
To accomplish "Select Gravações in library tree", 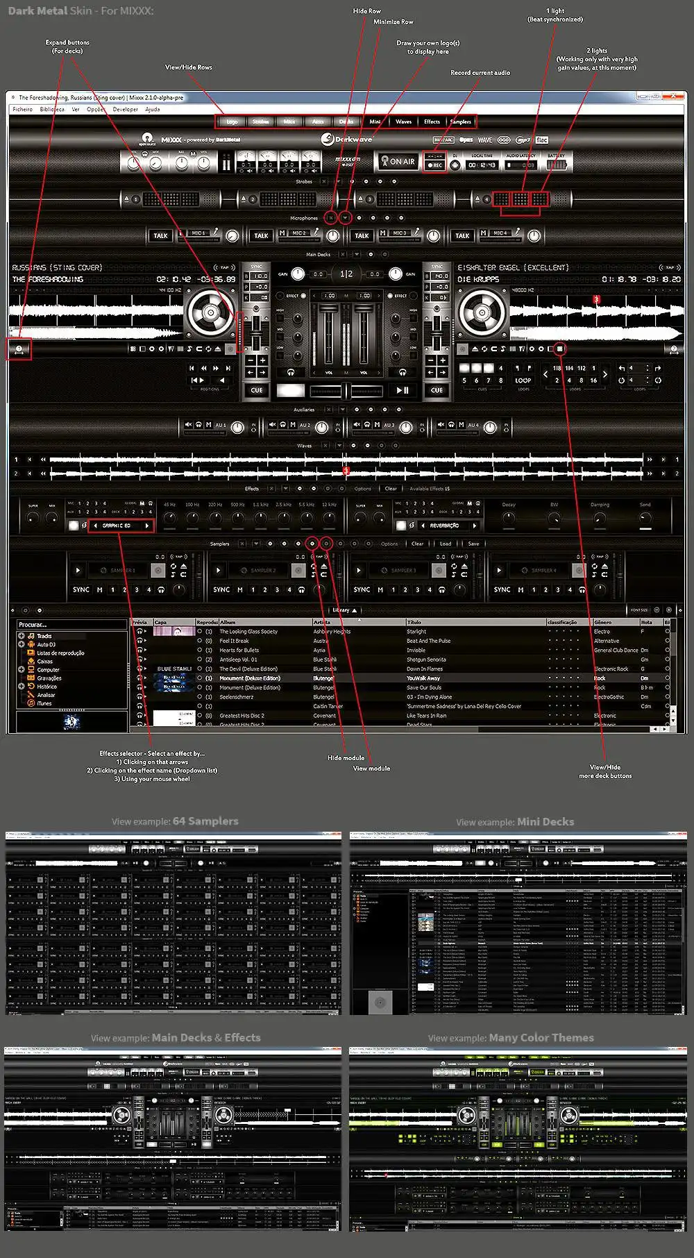I will pos(49,678).
